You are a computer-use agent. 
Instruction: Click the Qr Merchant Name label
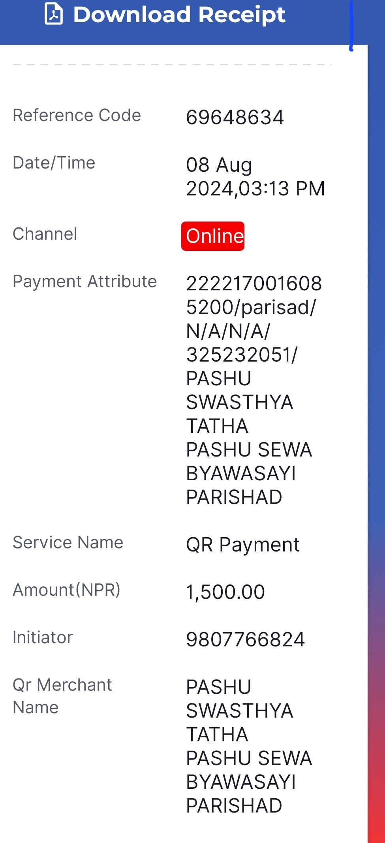(x=62, y=696)
